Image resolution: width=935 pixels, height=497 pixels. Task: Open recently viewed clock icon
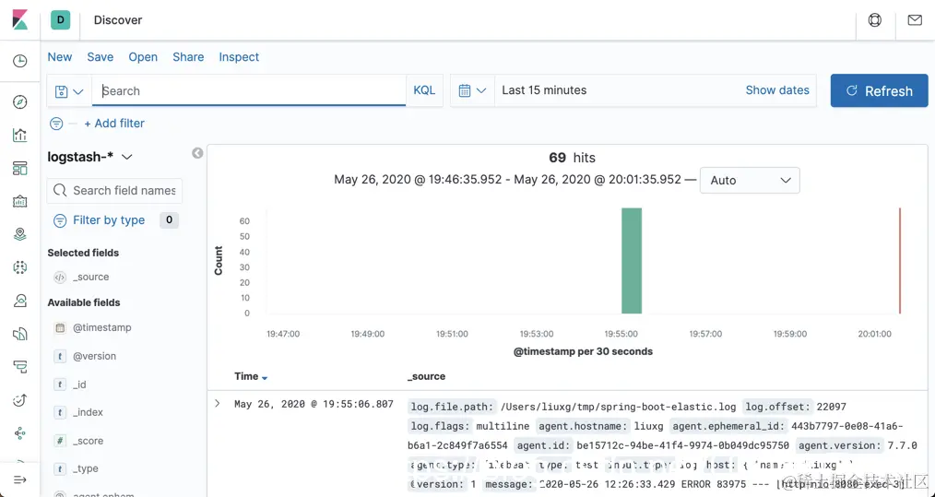tap(19, 61)
